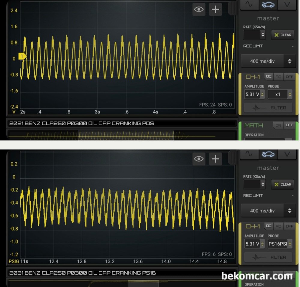
Task: Click the plus icon in the upper scope
Action: pyautogui.click(x=215, y=9)
